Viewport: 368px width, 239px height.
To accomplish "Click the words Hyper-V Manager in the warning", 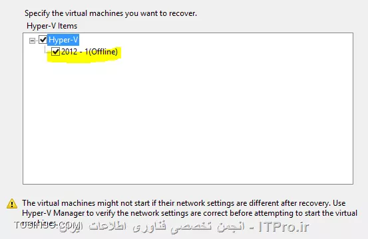I will click(x=53, y=213).
